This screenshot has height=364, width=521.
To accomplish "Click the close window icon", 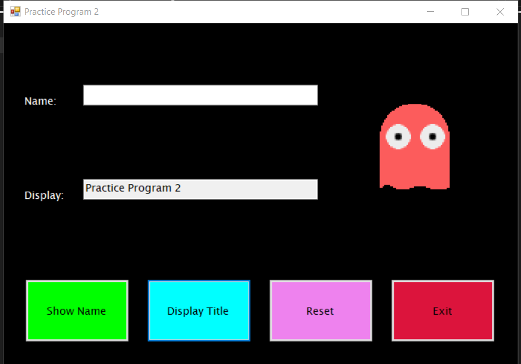I will click(x=500, y=11).
